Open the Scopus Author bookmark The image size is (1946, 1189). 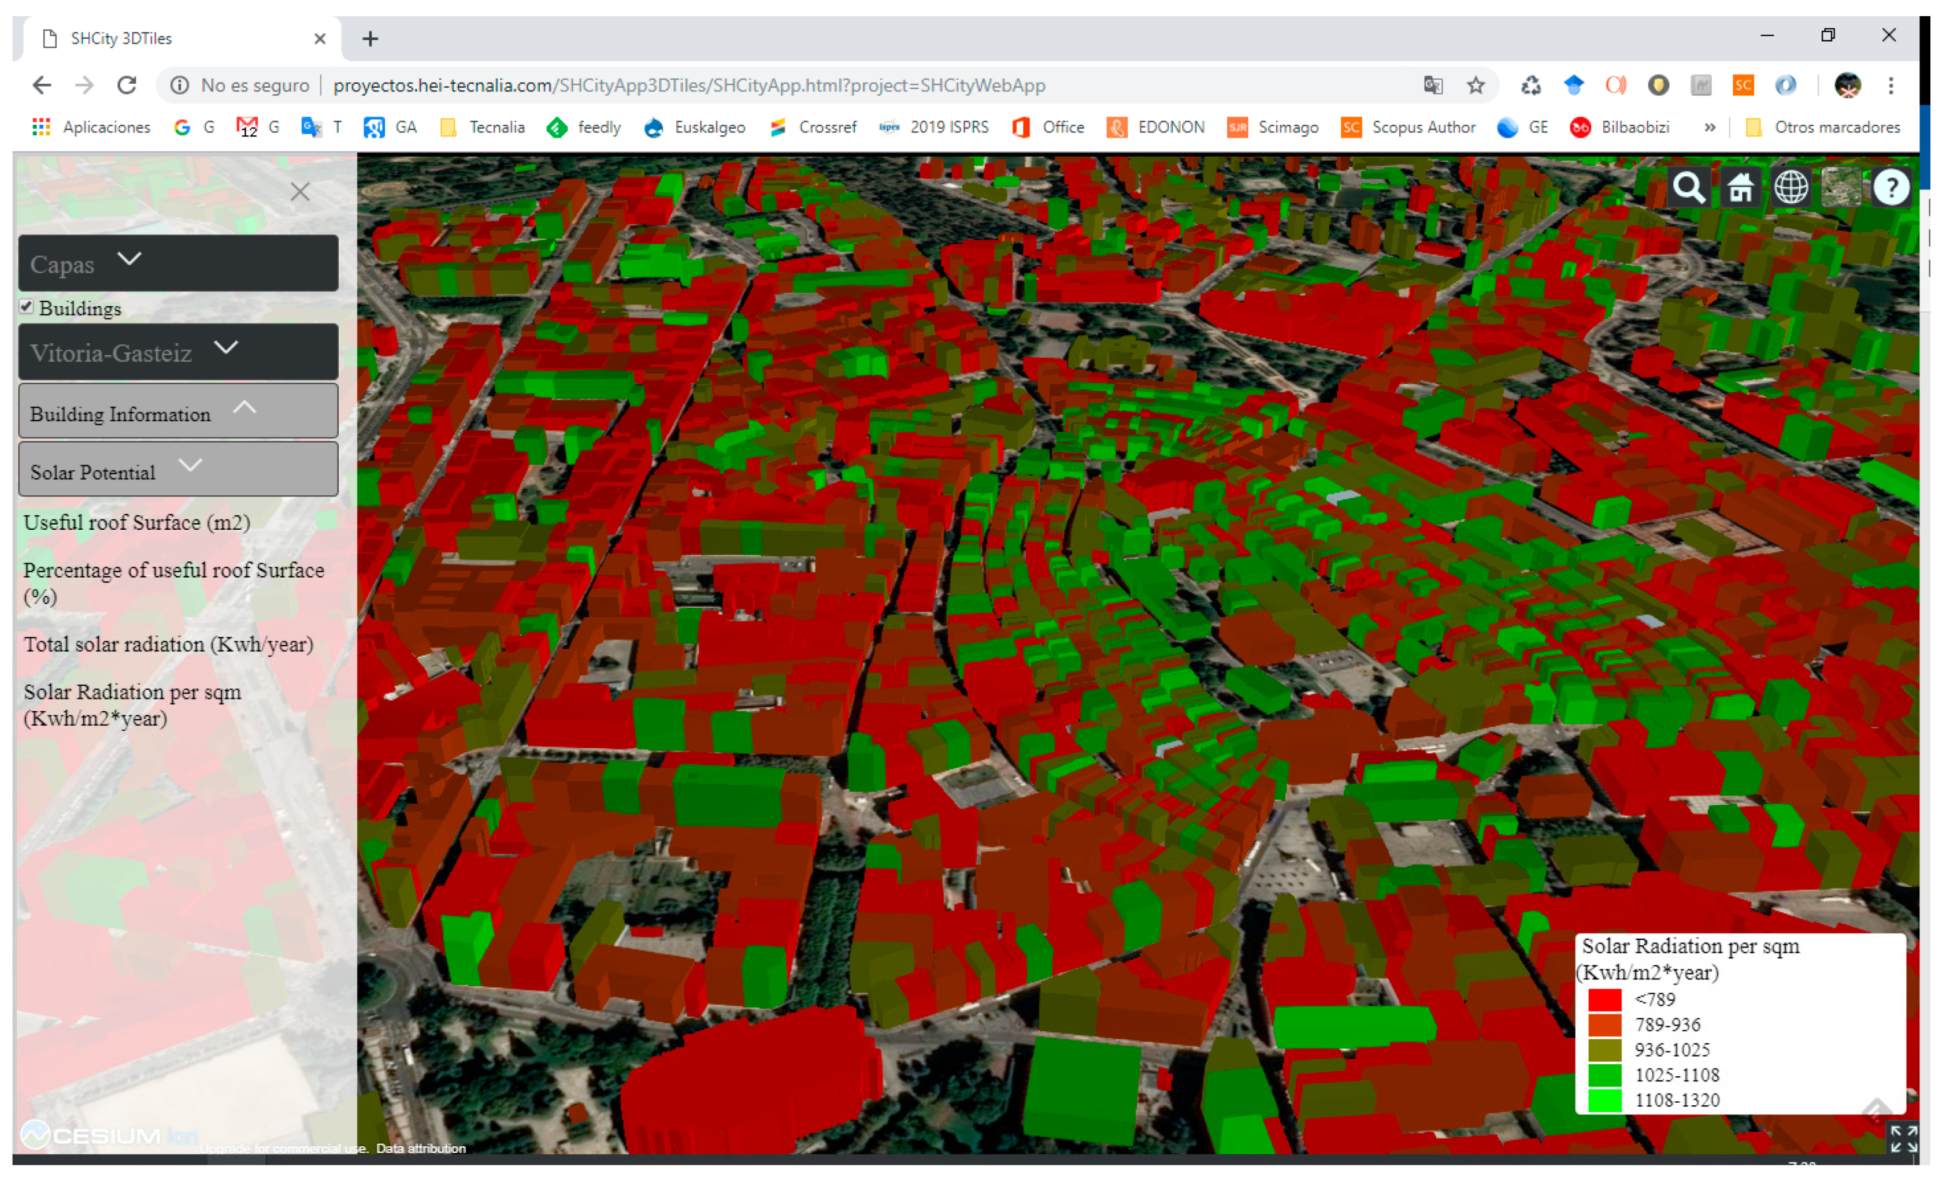coord(1408,127)
